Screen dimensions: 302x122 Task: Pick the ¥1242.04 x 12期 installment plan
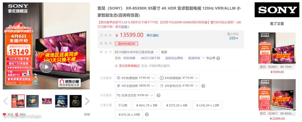click(207, 105)
